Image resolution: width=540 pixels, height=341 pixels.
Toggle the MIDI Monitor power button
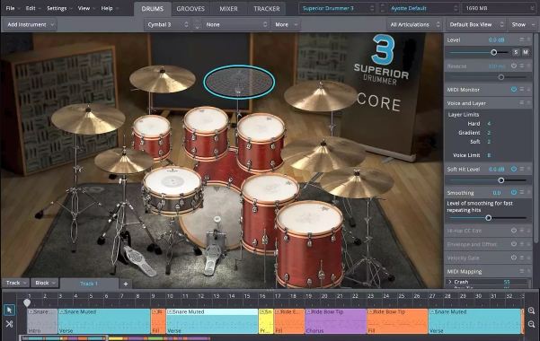pyautogui.click(x=514, y=90)
